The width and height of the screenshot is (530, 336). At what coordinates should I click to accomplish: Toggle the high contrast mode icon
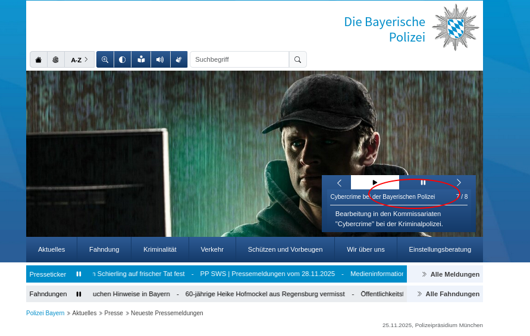(123, 59)
